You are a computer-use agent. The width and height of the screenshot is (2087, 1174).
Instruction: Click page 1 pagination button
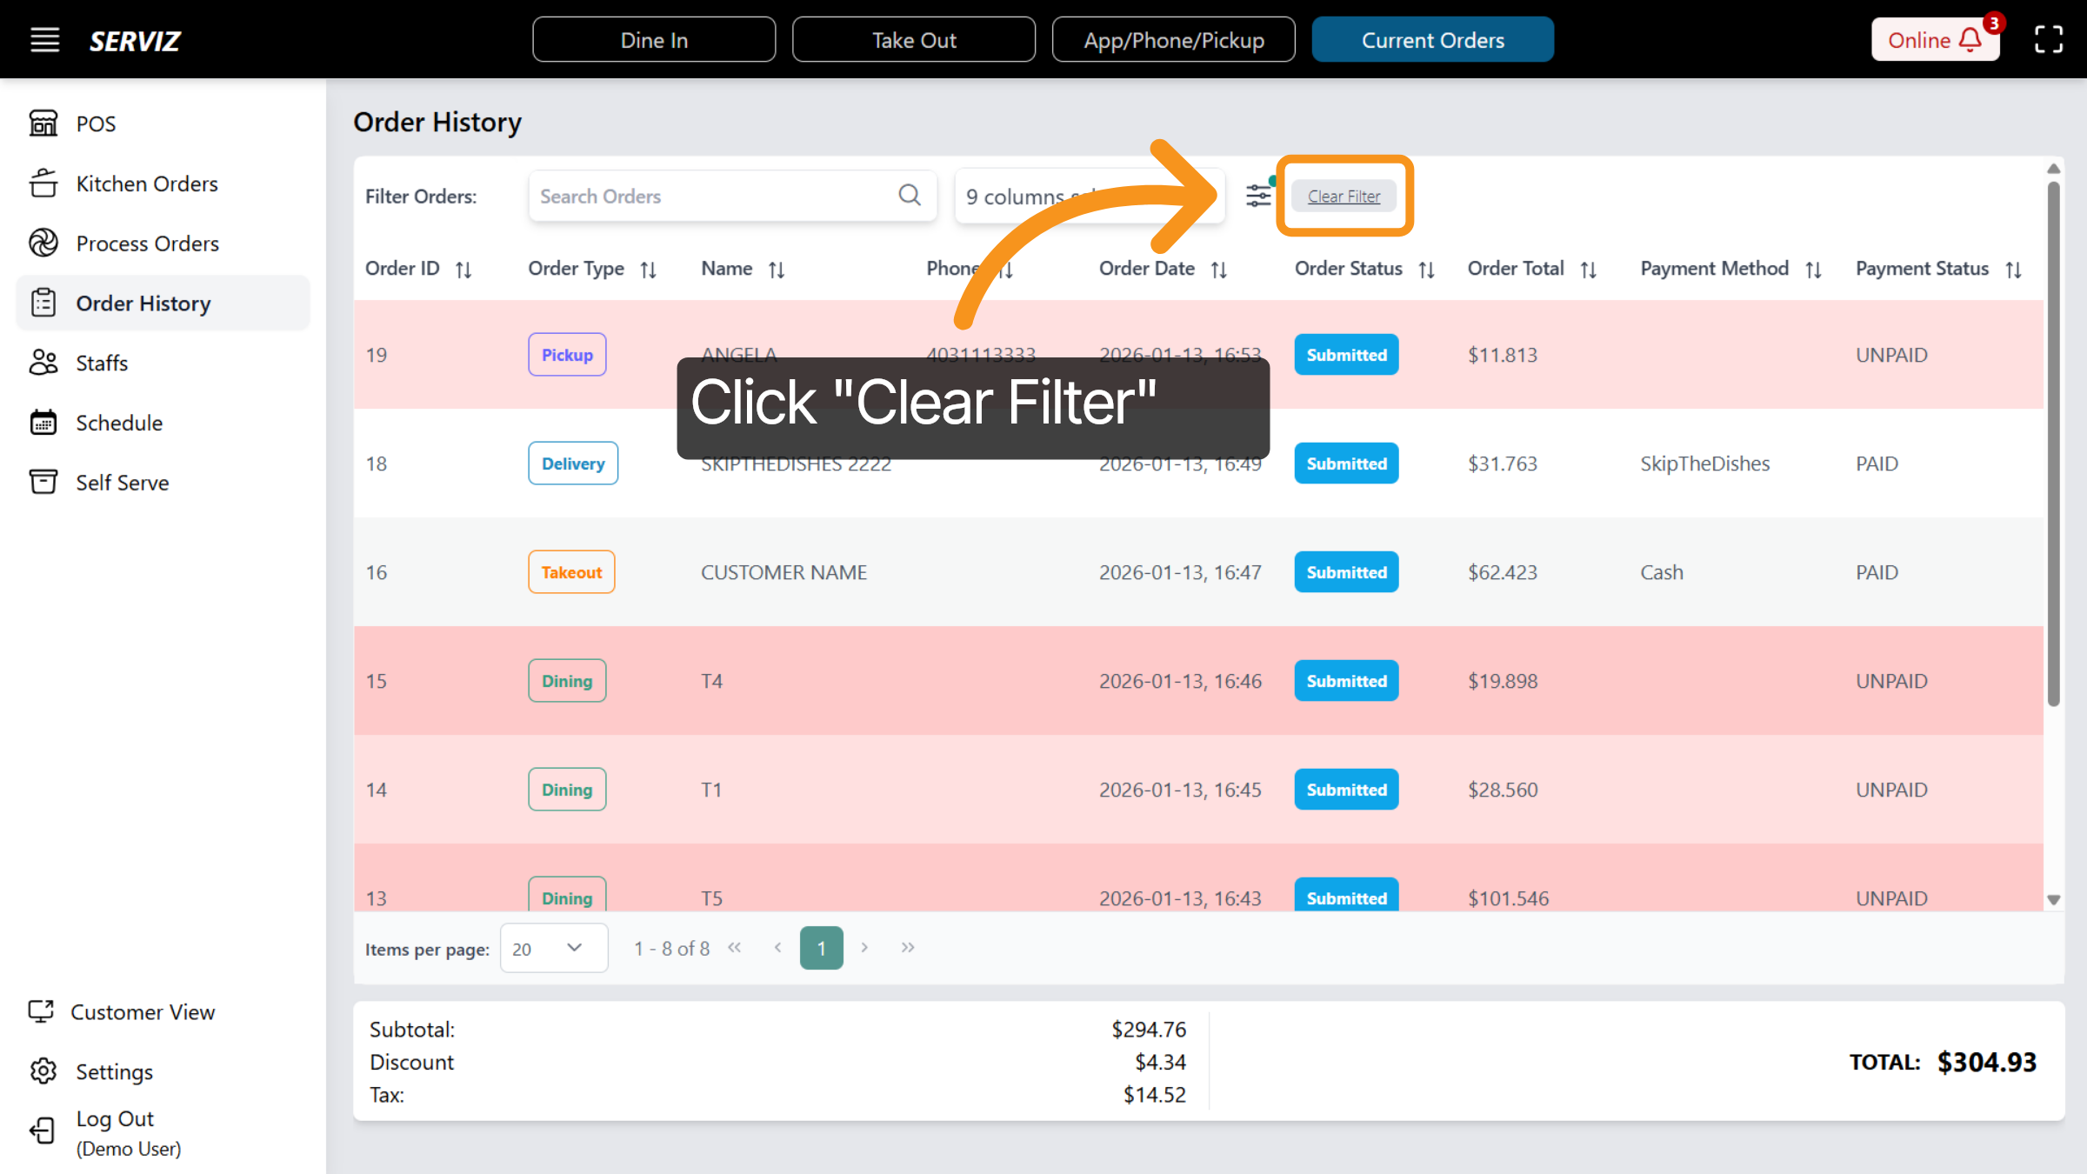tap(821, 948)
